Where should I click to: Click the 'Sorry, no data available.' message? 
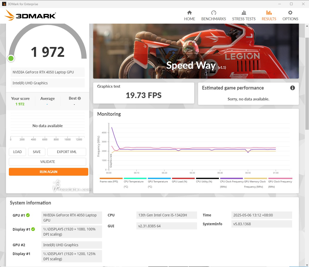248,99
